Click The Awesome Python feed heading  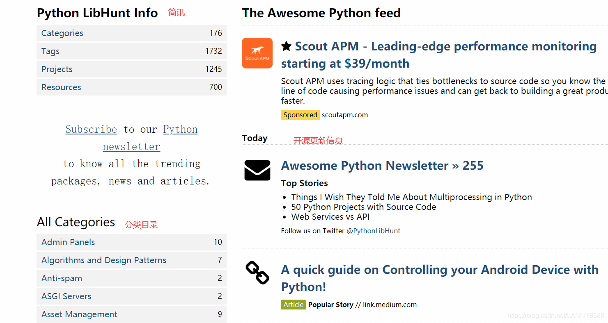[x=321, y=13]
